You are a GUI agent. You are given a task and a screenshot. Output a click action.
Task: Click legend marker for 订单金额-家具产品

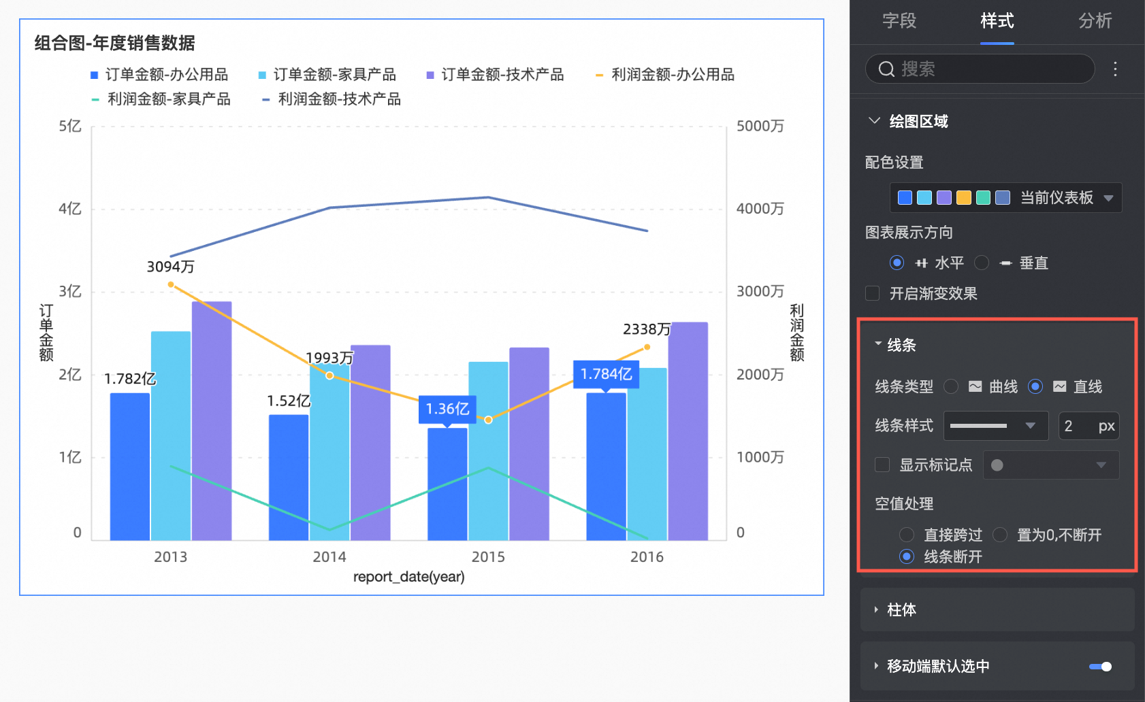click(262, 75)
